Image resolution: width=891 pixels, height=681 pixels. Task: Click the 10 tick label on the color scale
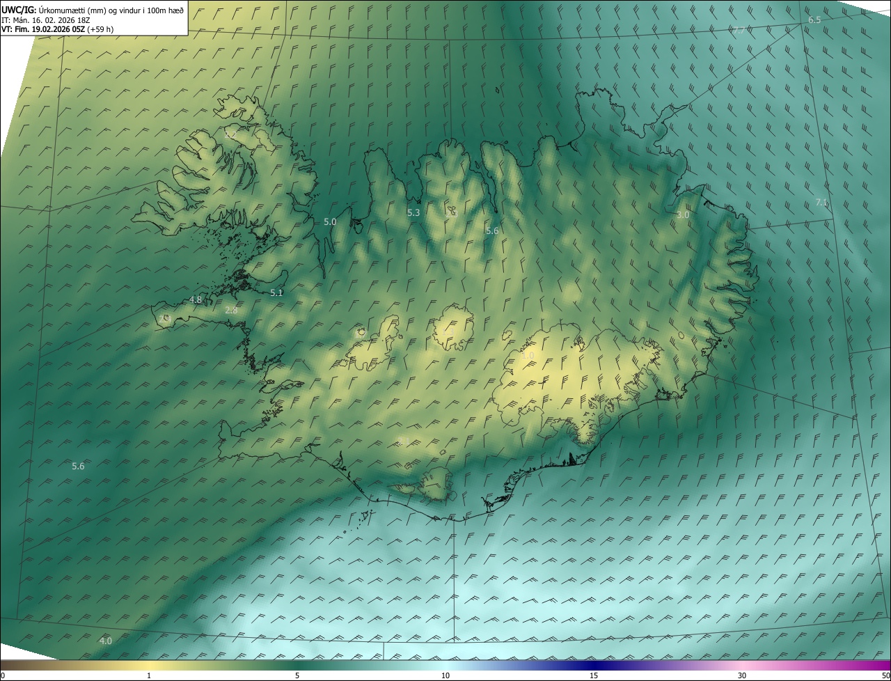(445, 675)
